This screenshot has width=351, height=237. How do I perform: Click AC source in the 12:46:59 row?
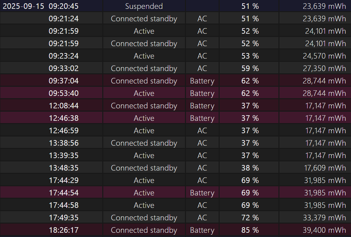coord(202,131)
